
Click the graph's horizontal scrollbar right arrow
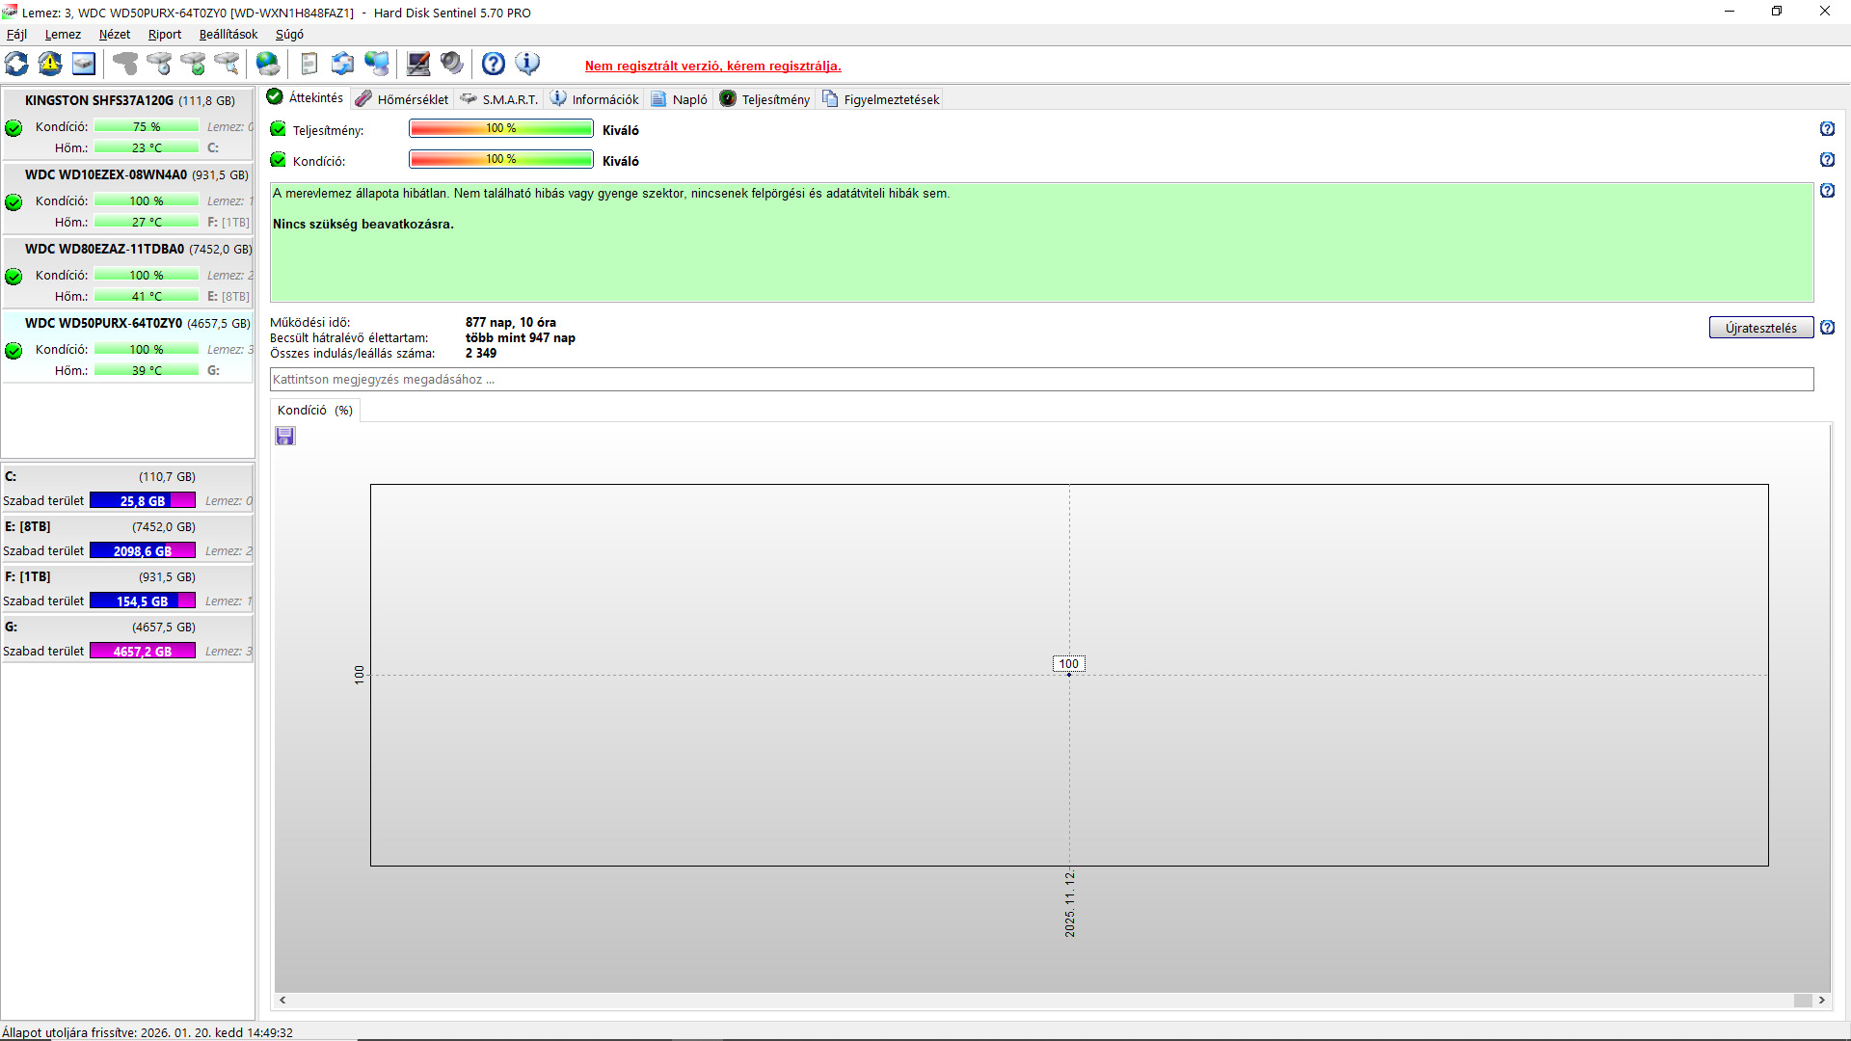tap(1821, 1001)
